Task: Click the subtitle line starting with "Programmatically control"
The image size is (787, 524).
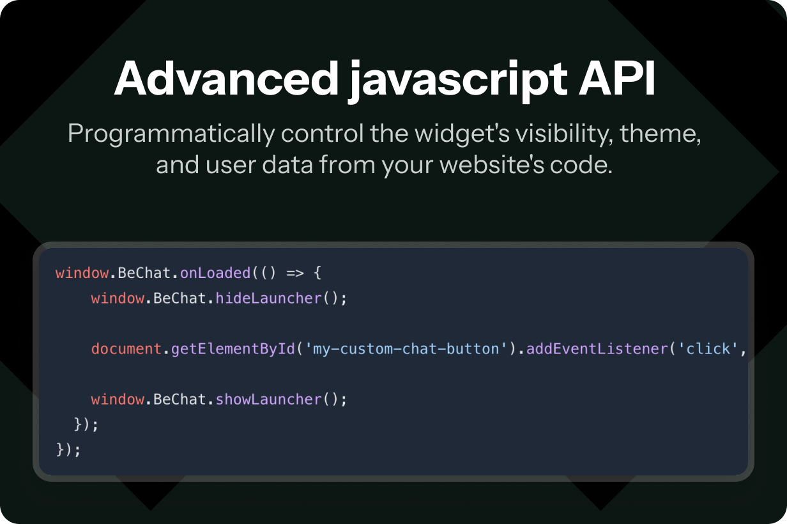Action: tap(385, 134)
